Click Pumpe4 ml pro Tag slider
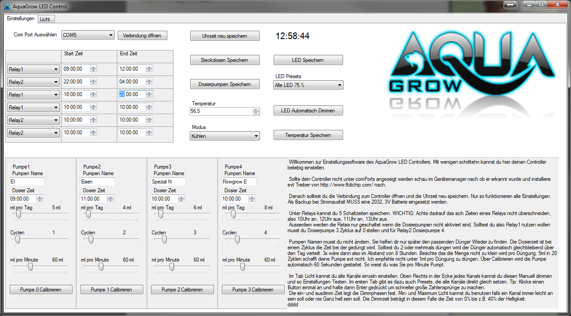Image resolution: width=571 pixels, height=316 pixels. pos(253,215)
